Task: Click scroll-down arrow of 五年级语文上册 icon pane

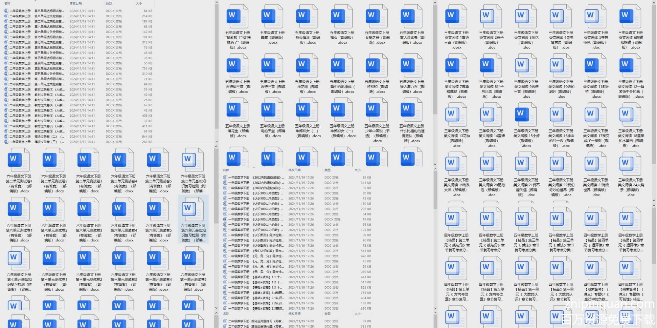Action: pyautogui.click(x=435, y=164)
